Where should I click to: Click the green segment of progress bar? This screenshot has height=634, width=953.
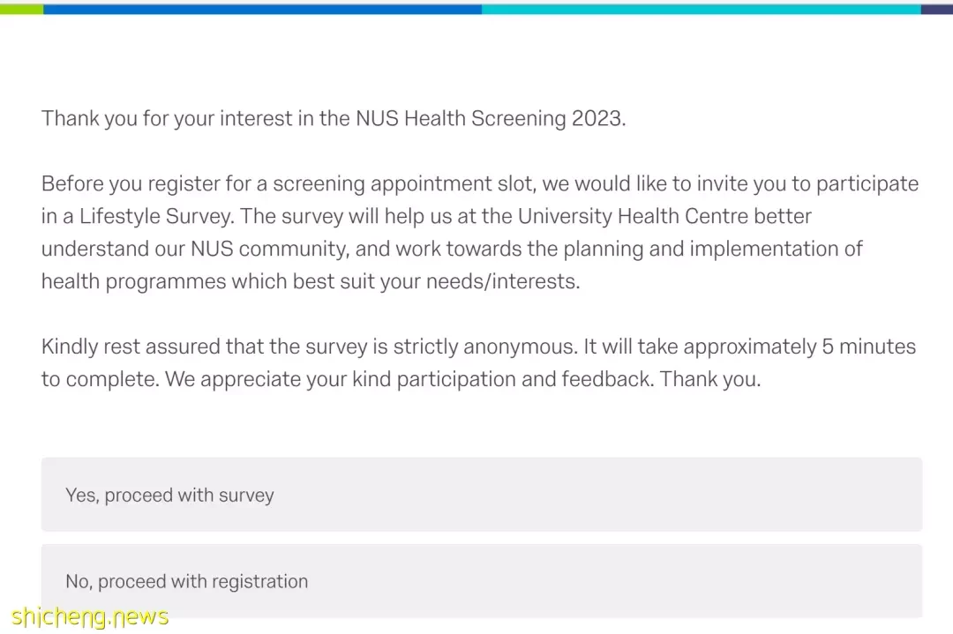[21, 9]
